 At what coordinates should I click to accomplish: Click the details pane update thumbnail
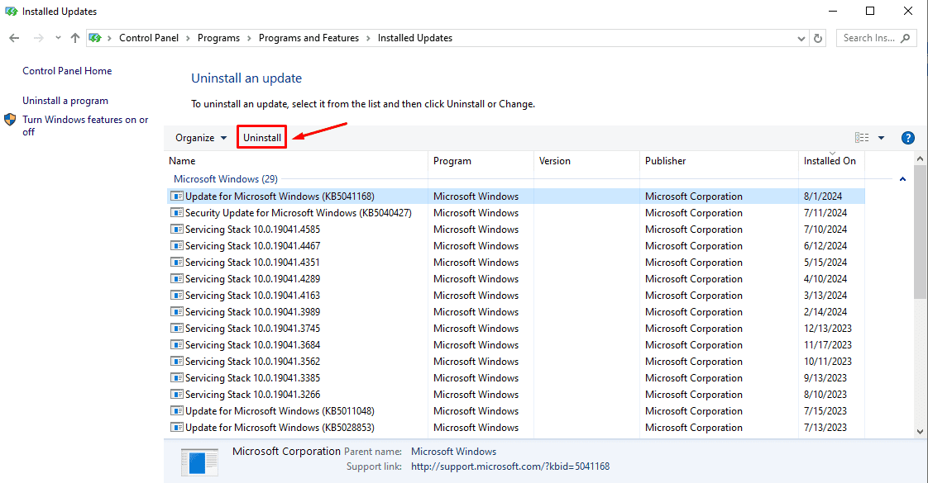[200, 462]
